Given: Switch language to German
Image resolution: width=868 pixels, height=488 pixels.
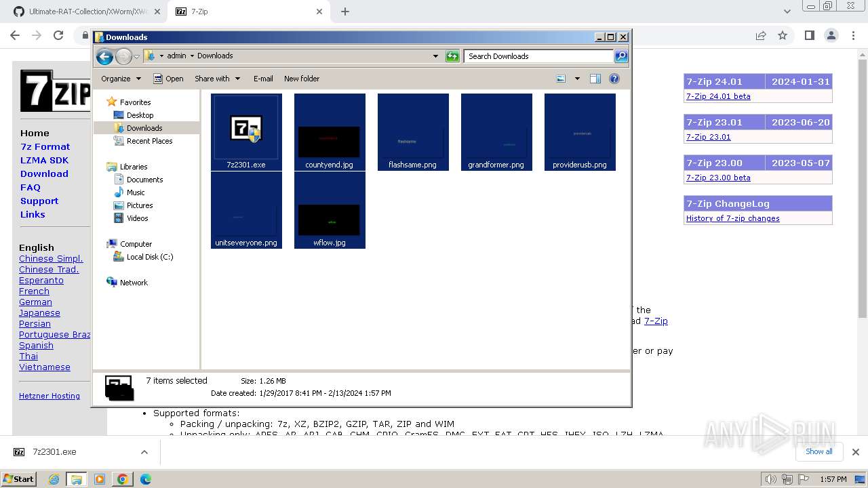Looking at the screenshot, I should pos(35,302).
